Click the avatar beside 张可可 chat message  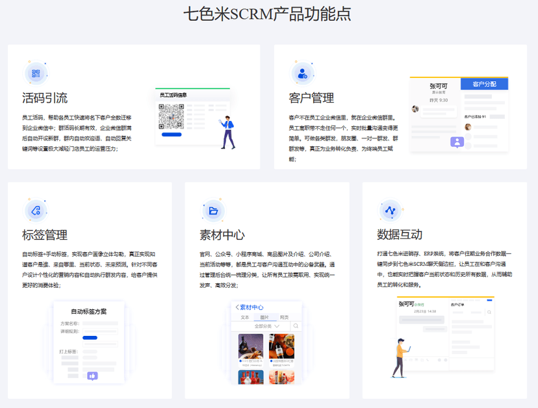click(415, 108)
